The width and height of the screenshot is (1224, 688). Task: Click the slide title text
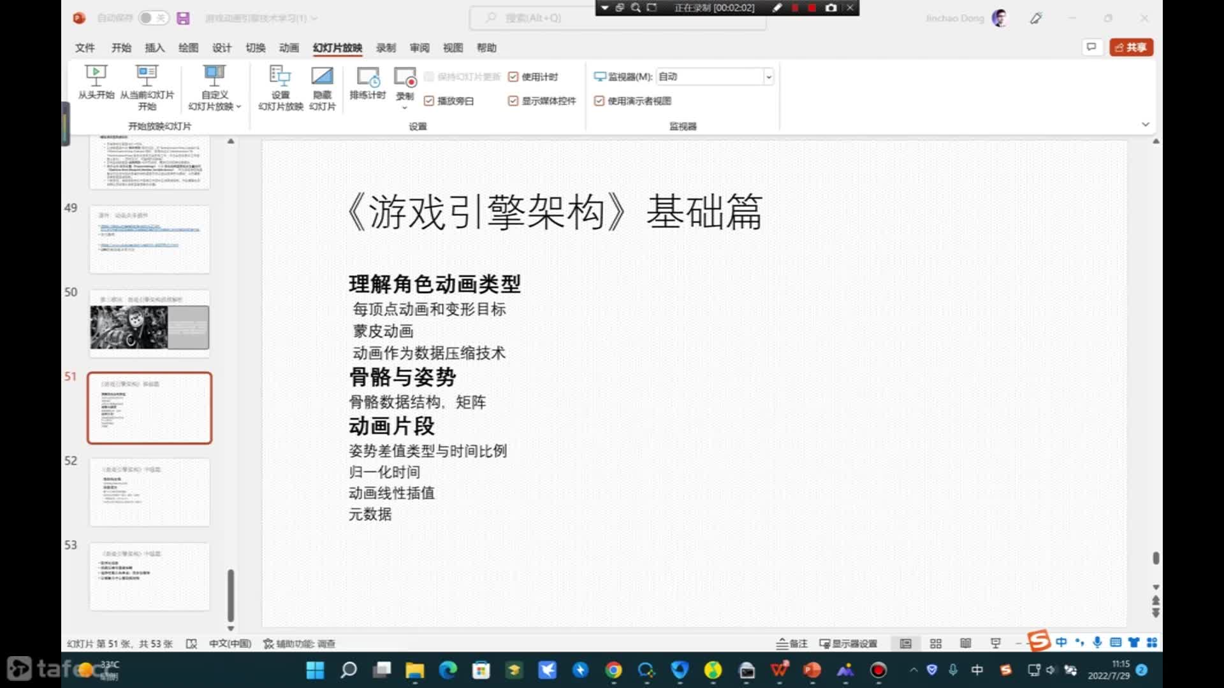(x=555, y=211)
